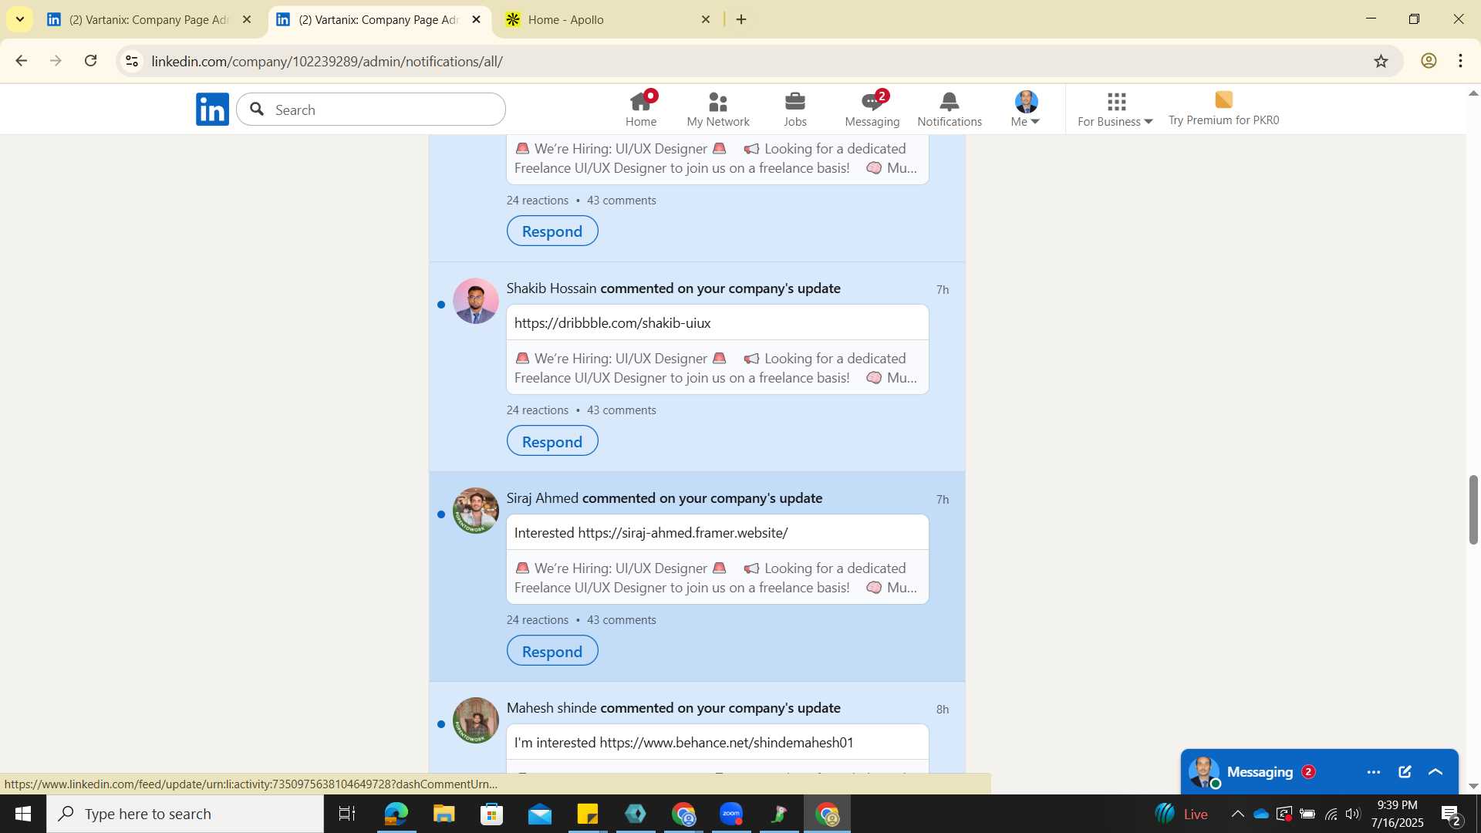
Task: Open My Network
Action: (x=718, y=109)
